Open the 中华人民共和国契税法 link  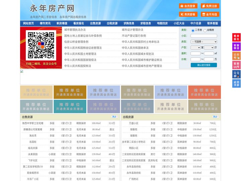tap(78, 66)
